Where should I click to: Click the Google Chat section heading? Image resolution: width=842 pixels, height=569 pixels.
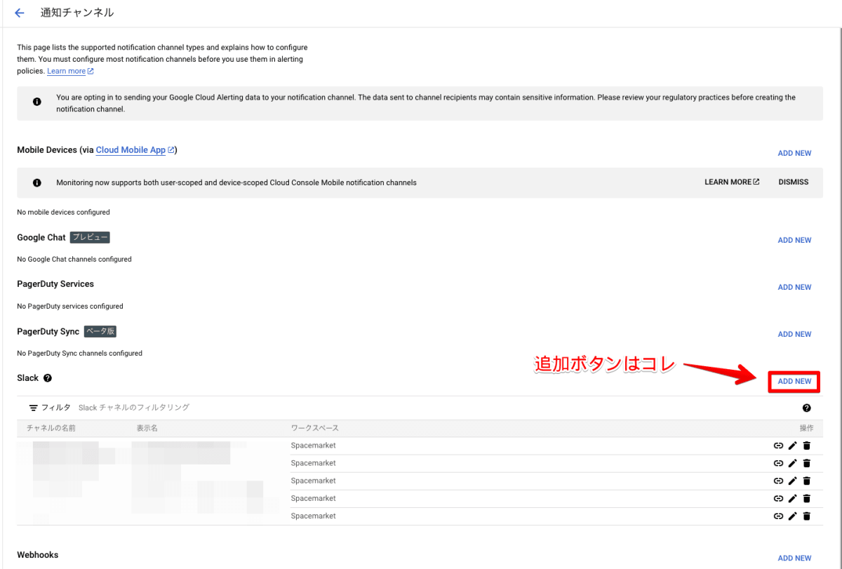[41, 238]
